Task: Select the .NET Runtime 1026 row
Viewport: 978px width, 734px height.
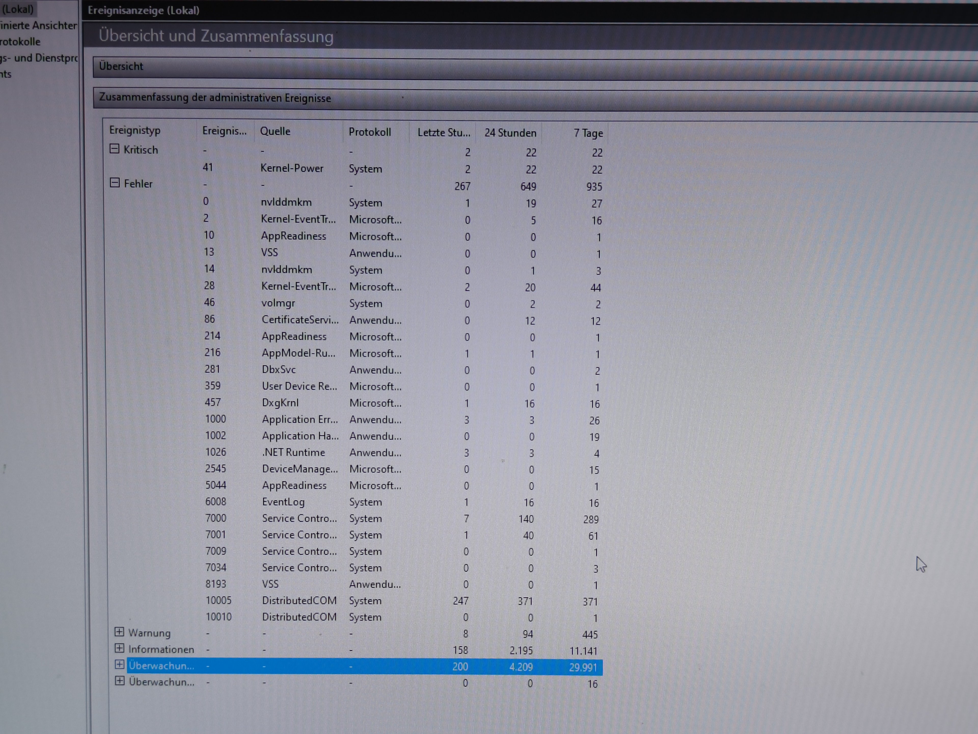Action: (x=294, y=452)
